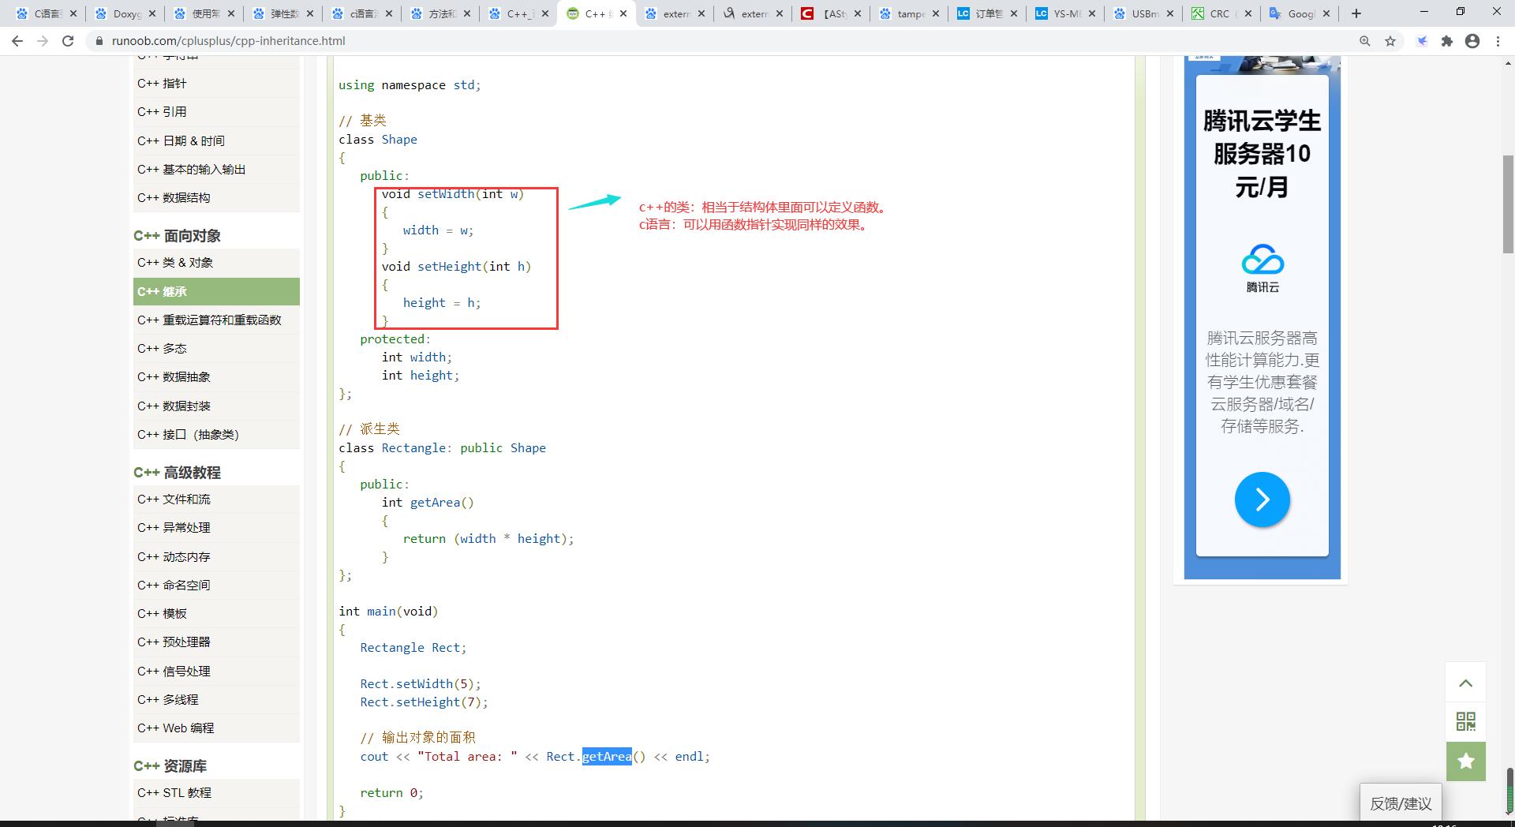Open the Chrome extensions puzzle icon
The height and width of the screenshot is (827, 1515).
pyautogui.click(x=1447, y=41)
